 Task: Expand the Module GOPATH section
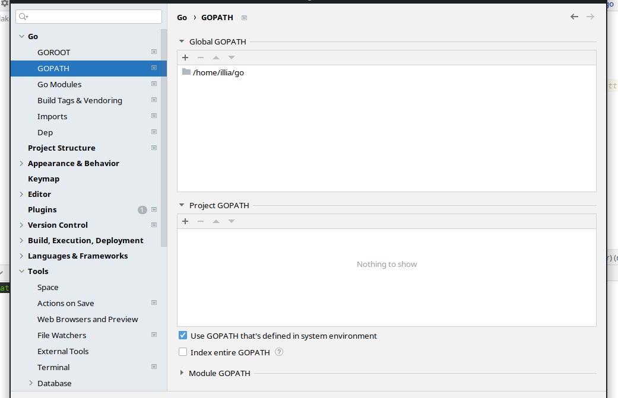point(182,373)
